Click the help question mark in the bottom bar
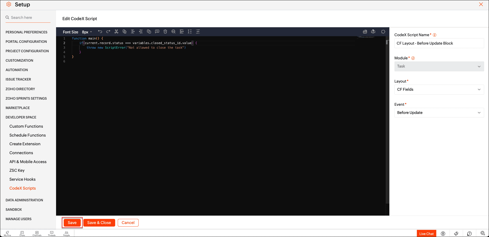The height and width of the screenshot is (237, 489). click(470, 234)
